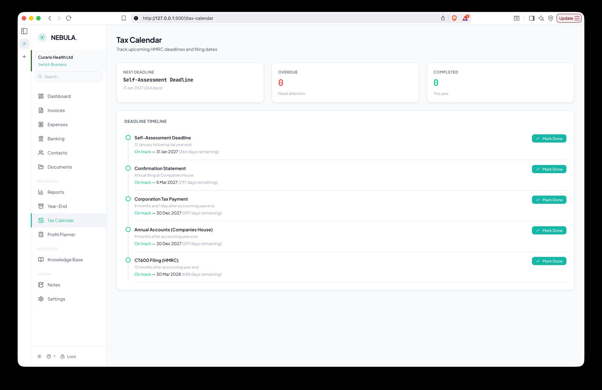The width and height of the screenshot is (602, 390).
Task: Mark Self-Assessment Deadline as done
Action: pyautogui.click(x=549, y=139)
